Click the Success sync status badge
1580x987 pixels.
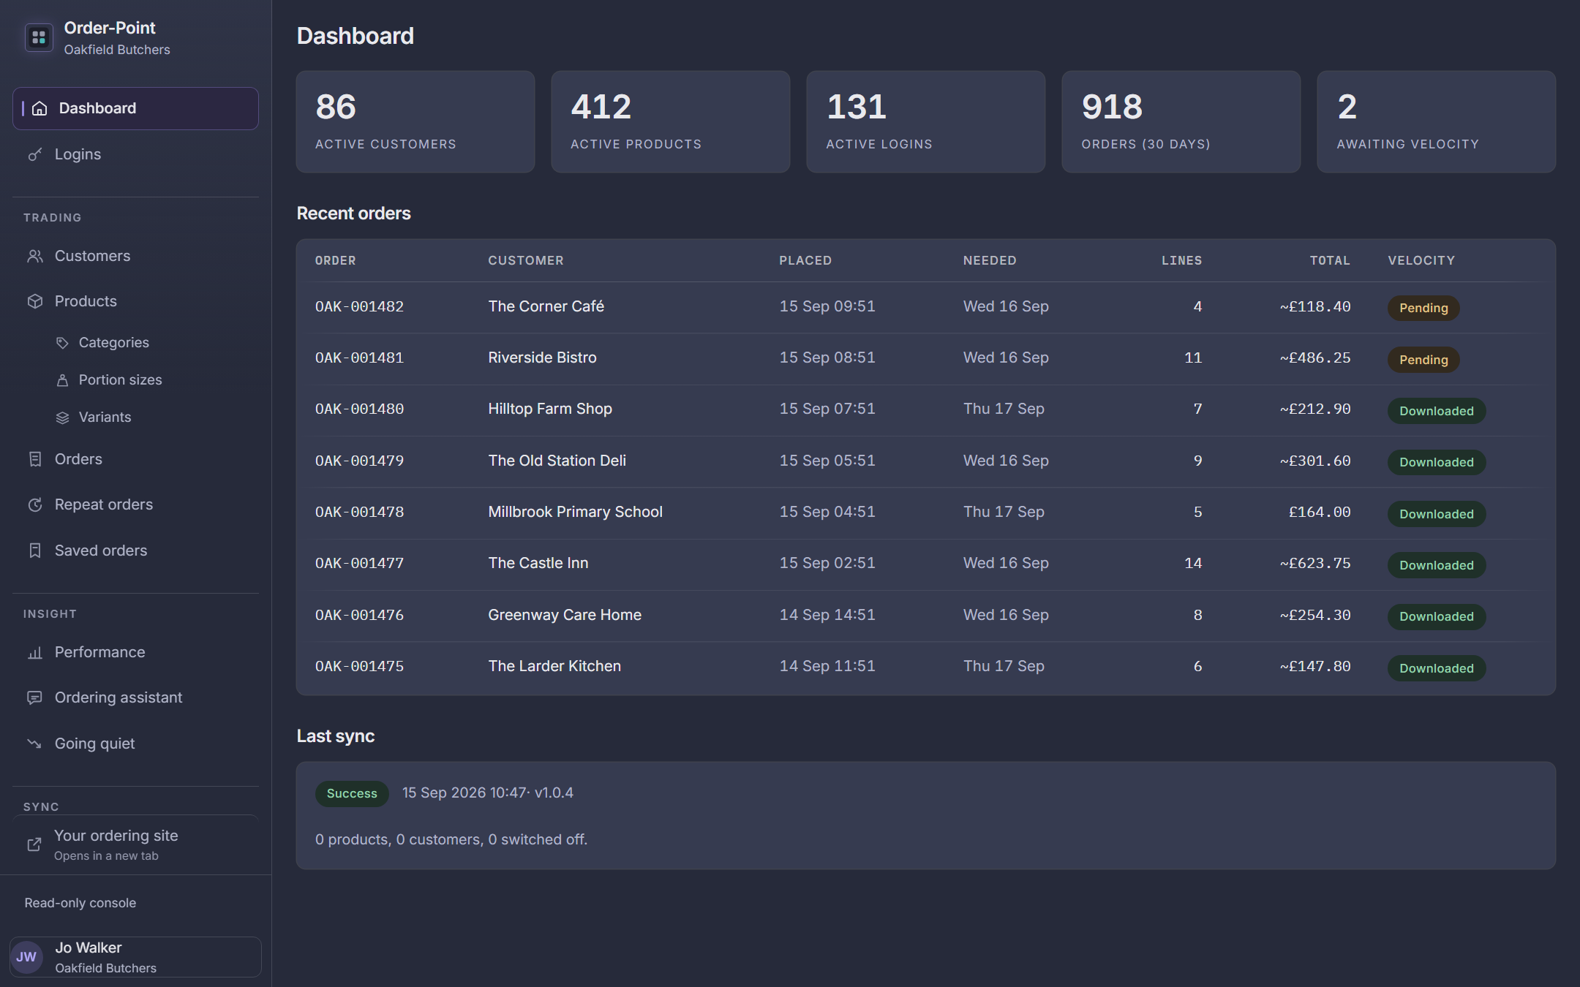pyautogui.click(x=352, y=793)
